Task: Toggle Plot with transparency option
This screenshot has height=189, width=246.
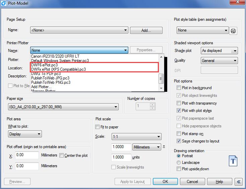Action: [179, 103]
